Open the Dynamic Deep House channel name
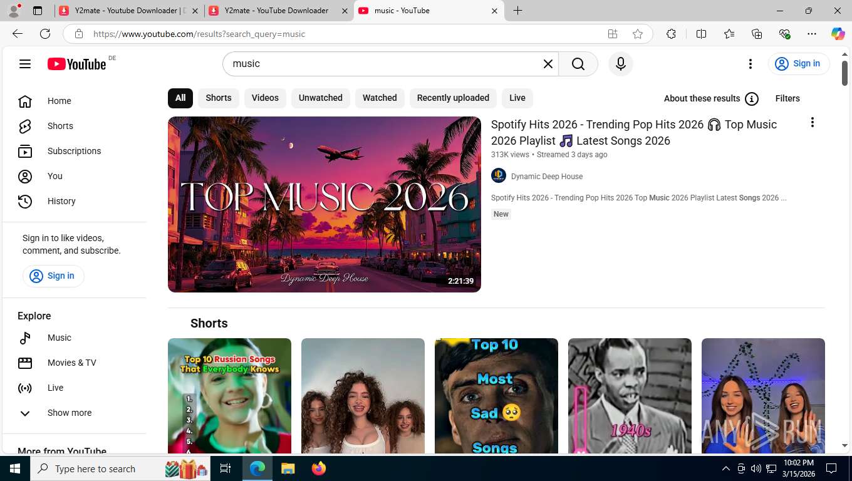 pyautogui.click(x=547, y=177)
